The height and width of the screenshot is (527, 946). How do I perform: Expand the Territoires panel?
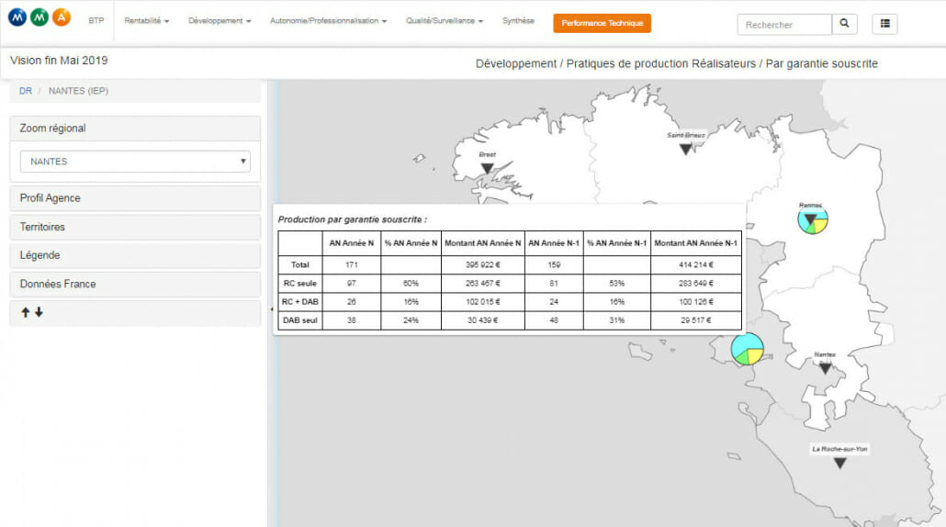coord(135,227)
